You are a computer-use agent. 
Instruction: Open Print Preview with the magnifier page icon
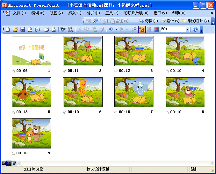click(54, 29)
